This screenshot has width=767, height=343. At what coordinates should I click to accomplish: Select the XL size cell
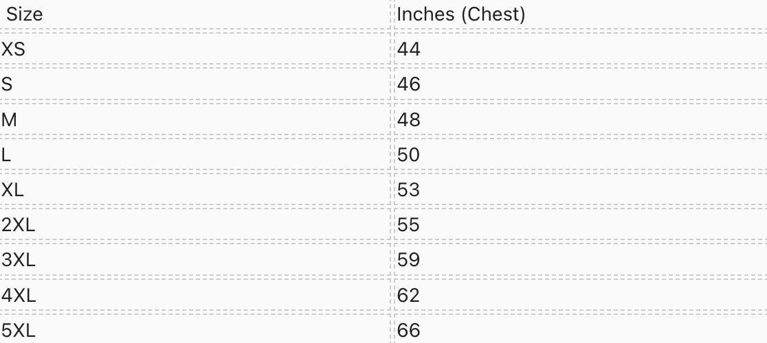point(12,190)
